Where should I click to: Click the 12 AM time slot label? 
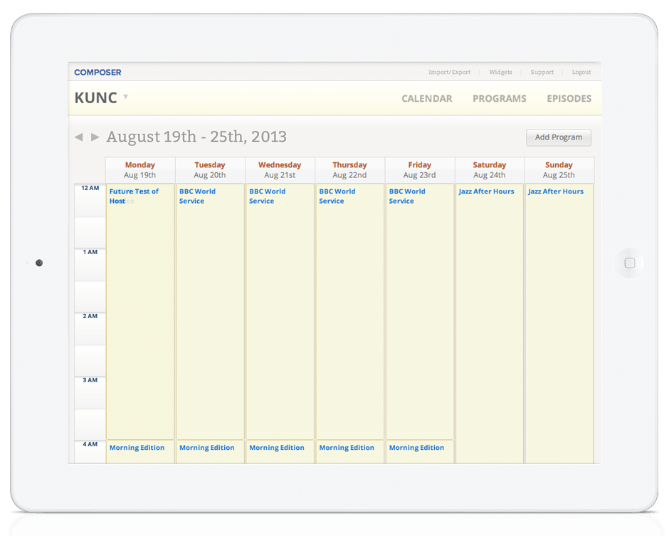(90, 188)
